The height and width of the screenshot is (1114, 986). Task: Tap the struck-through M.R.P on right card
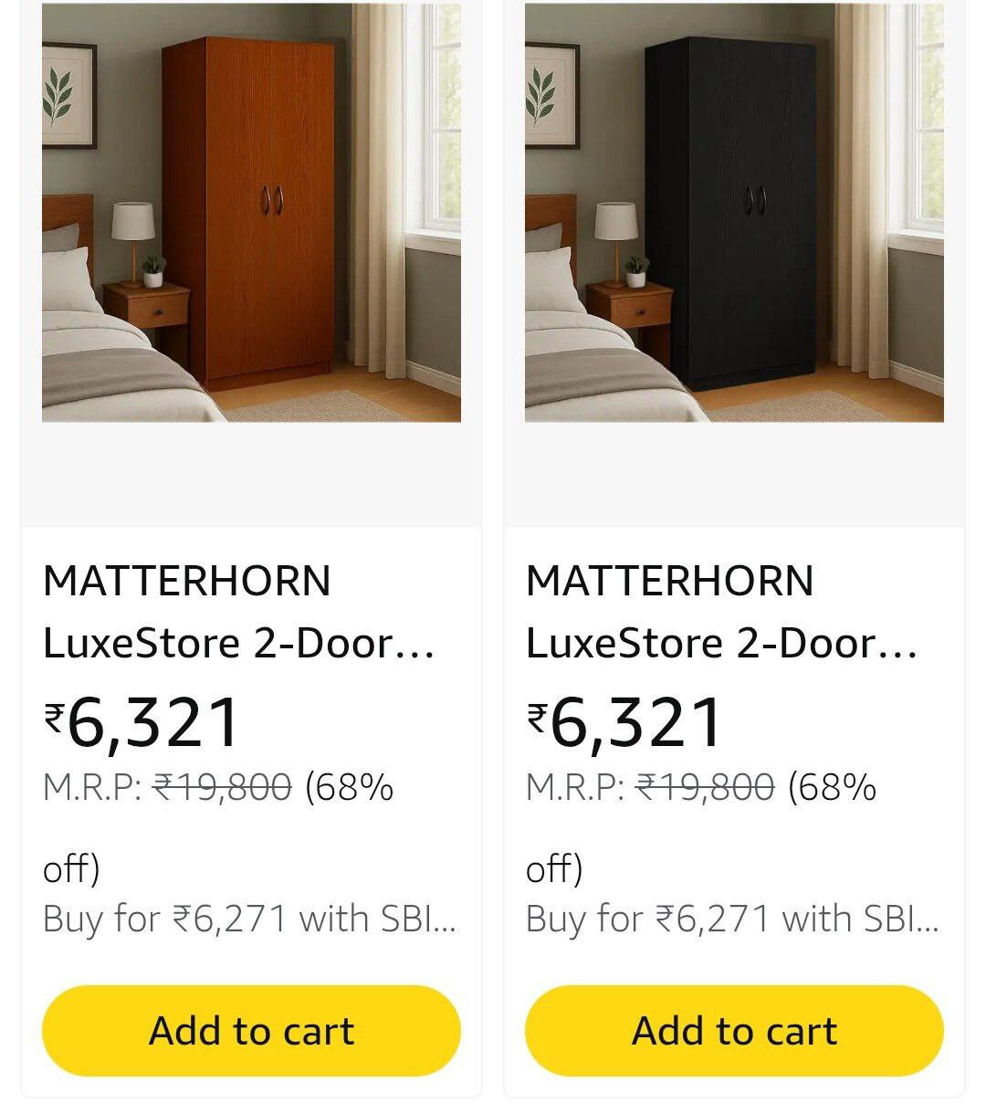coord(705,786)
